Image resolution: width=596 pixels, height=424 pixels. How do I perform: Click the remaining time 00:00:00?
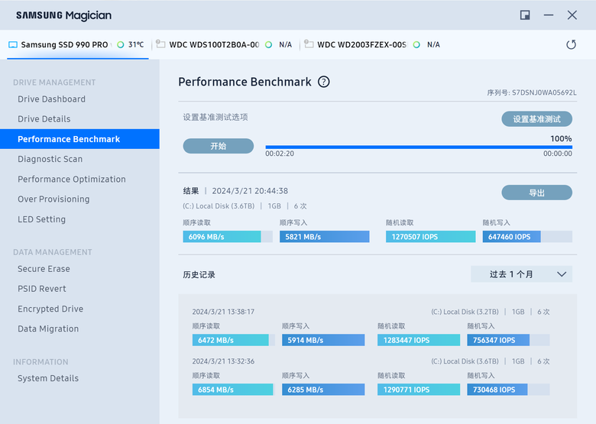558,154
